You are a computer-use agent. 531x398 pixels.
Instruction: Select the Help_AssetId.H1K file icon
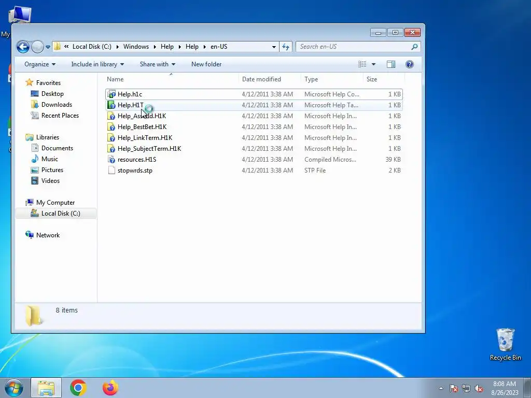(x=111, y=116)
